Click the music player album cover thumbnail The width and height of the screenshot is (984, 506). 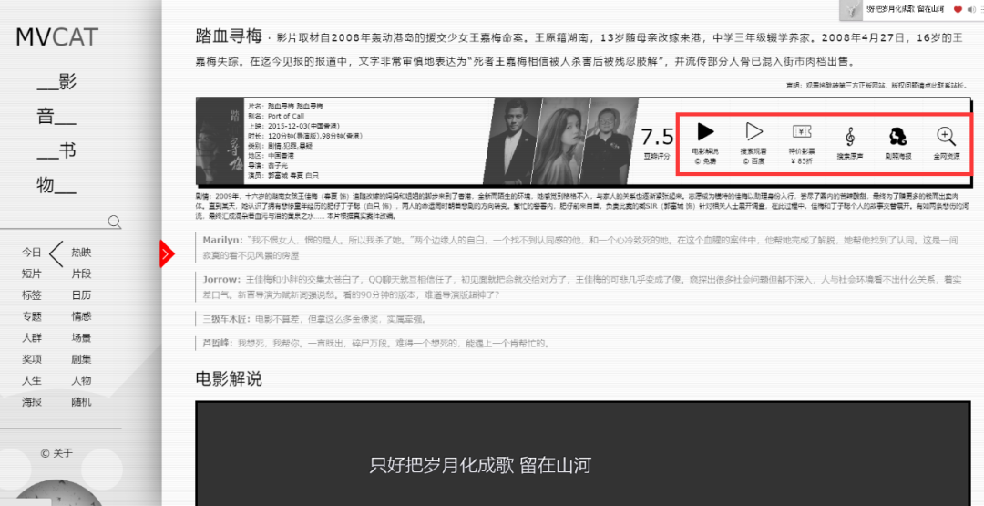pyautogui.click(x=851, y=10)
